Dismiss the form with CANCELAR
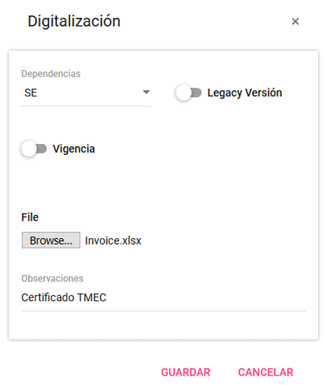323x385 pixels. tap(266, 372)
